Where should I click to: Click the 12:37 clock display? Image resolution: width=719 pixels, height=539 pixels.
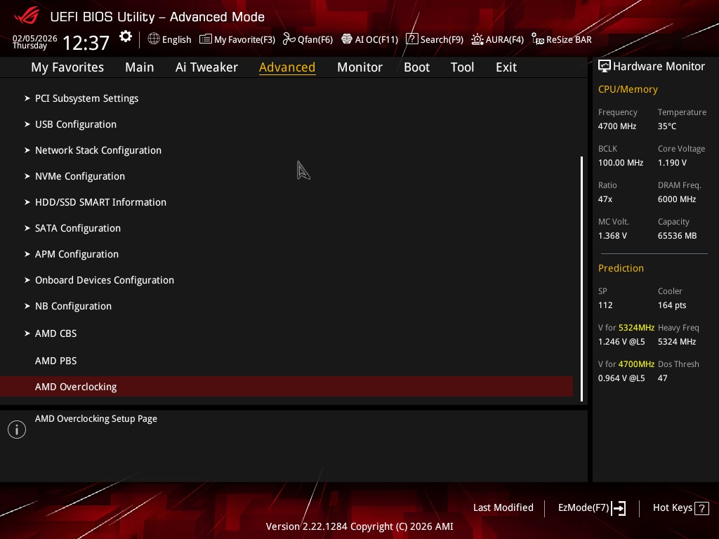tap(86, 43)
